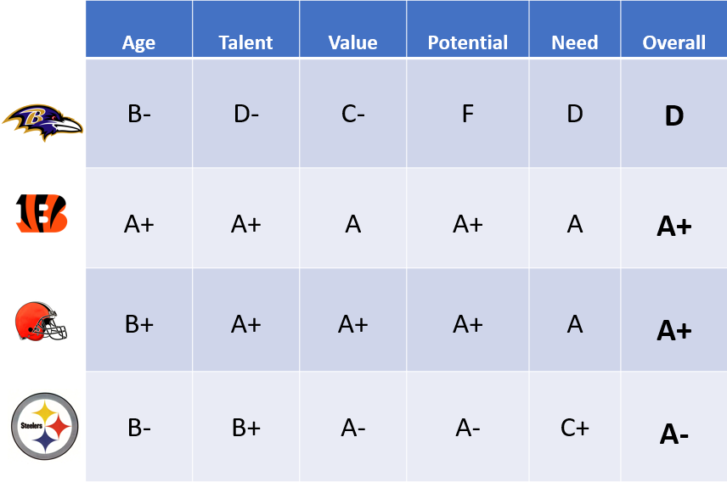Select the Value column header
Screen dimensions: 727x482
[352, 29]
